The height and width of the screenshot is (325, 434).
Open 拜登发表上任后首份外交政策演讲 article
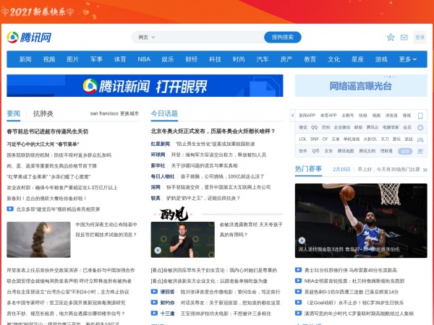click(71, 270)
